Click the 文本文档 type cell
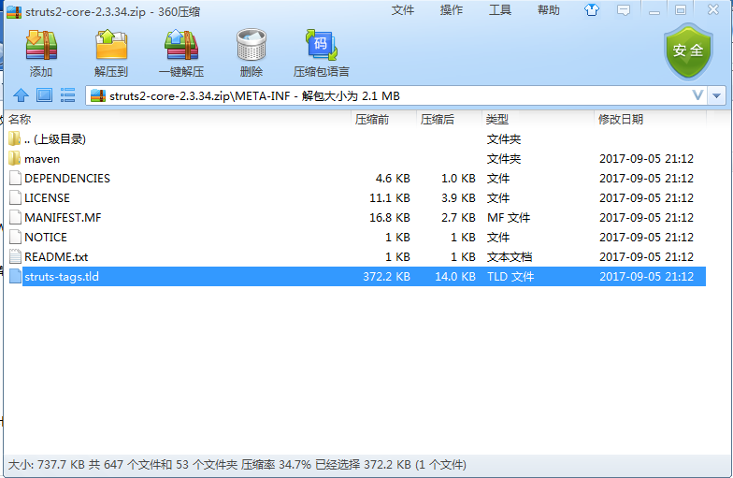 click(x=510, y=256)
